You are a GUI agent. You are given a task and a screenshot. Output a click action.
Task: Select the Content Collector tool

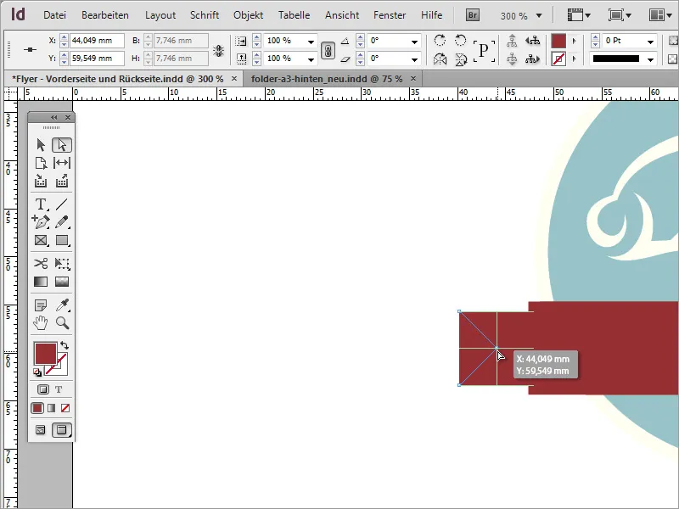[x=41, y=182]
